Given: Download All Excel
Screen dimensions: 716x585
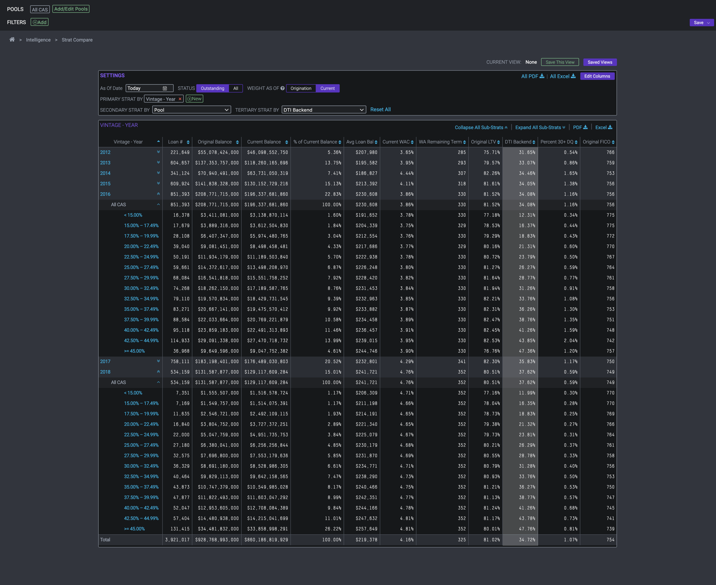Looking at the screenshot, I should click(x=563, y=76).
